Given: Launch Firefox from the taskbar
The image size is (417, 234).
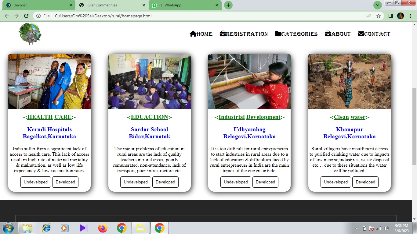Looking at the screenshot, I should click(x=102, y=228).
